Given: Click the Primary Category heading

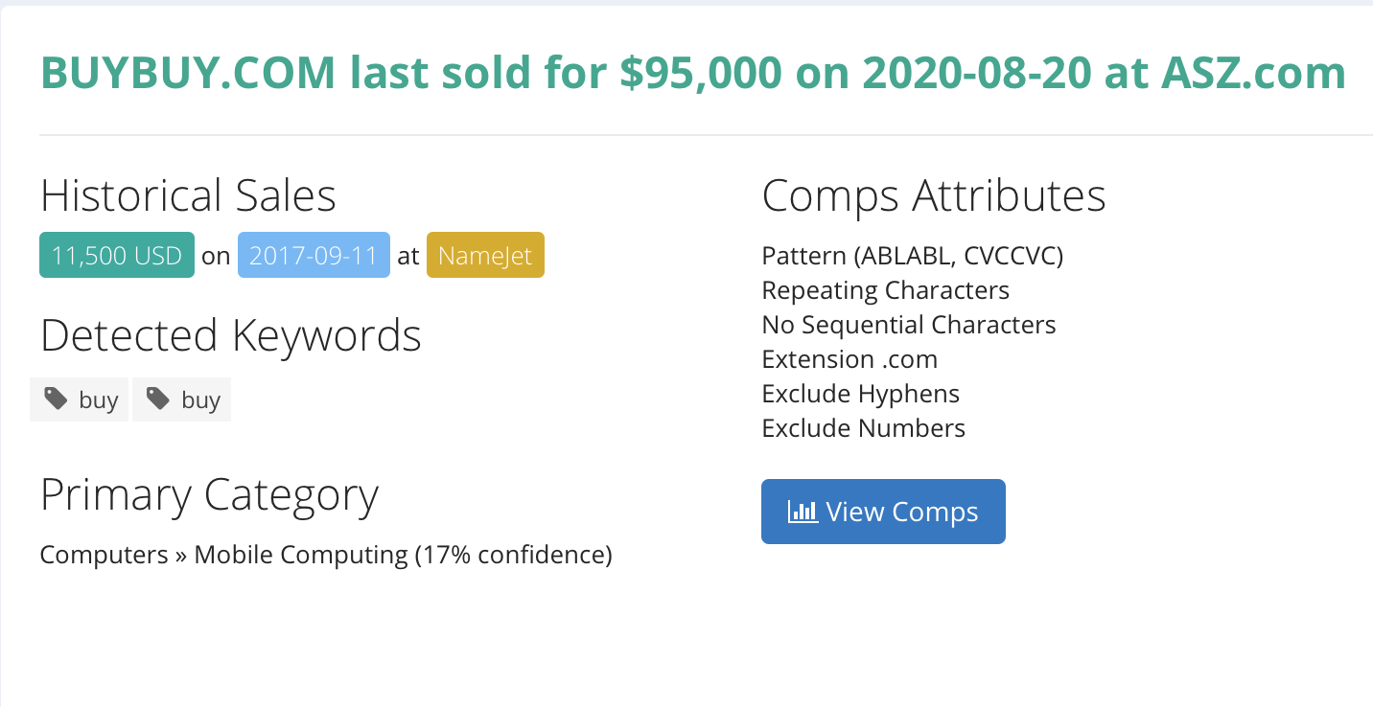Looking at the screenshot, I should click(x=209, y=494).
